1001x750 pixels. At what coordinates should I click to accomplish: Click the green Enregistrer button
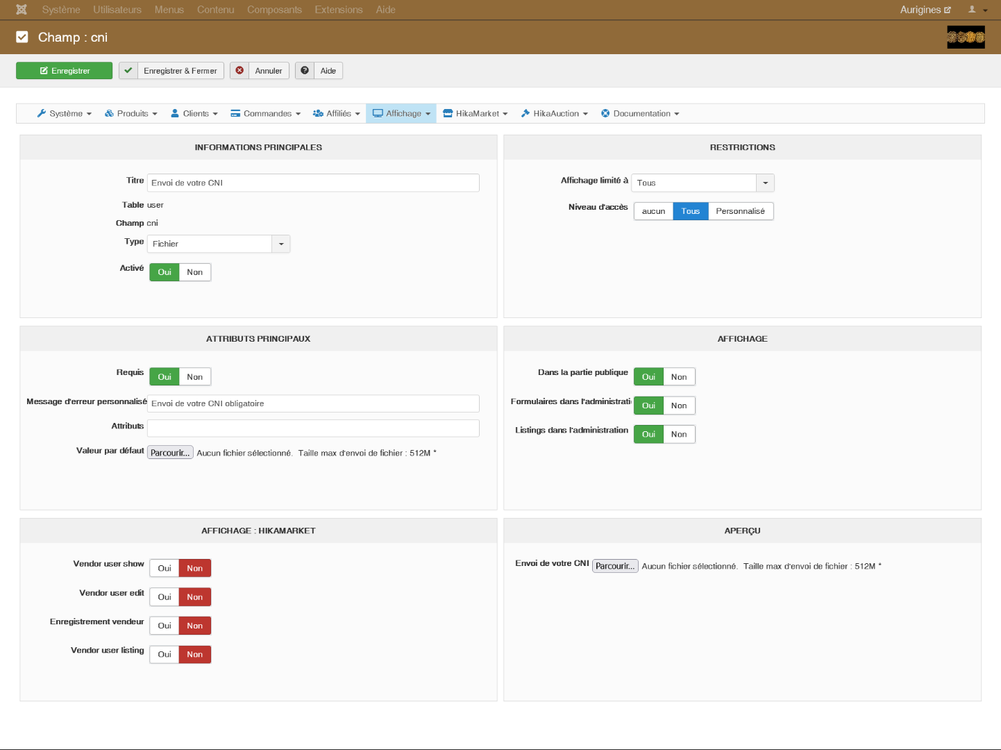click(x=64, y=71)
